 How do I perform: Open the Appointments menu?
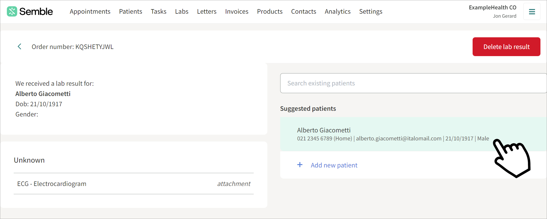[x=90, y=11]
